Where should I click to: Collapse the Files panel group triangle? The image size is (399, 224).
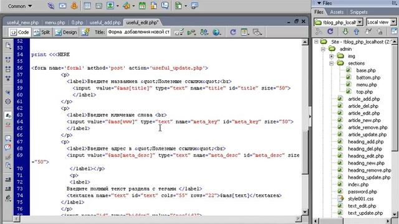click(x=319, y=3)
